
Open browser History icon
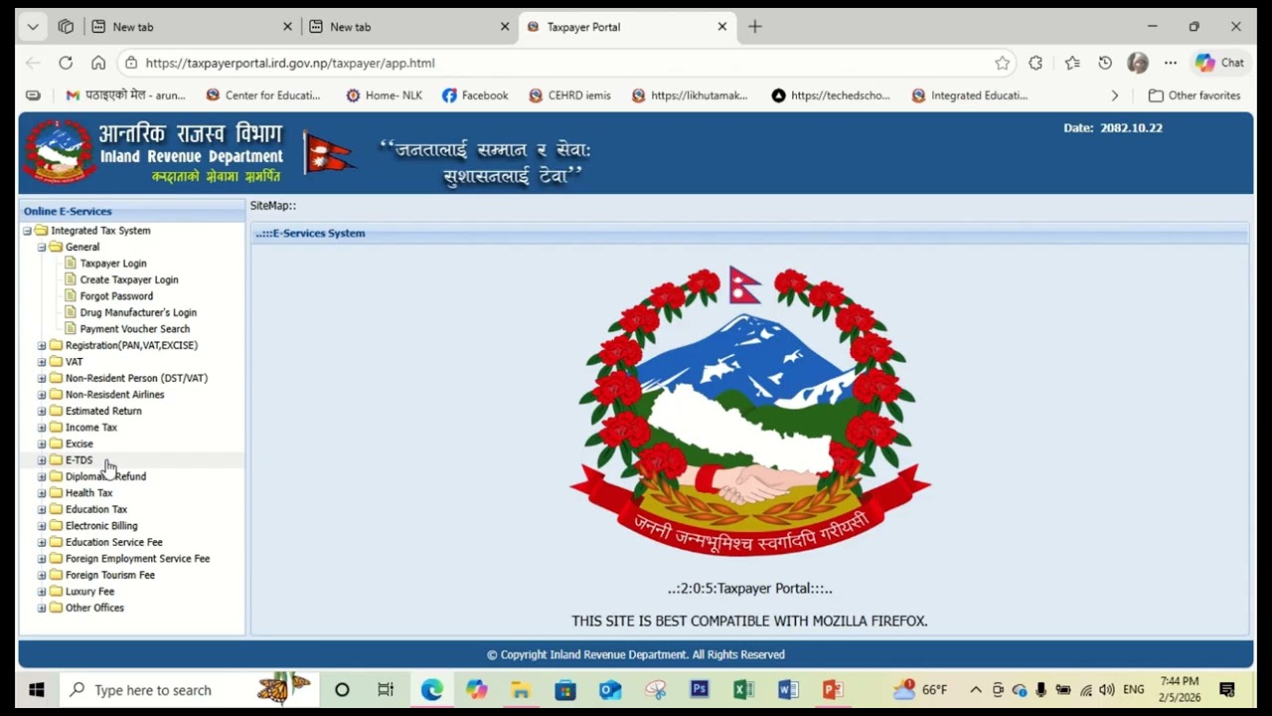(x=1105, y=63)
